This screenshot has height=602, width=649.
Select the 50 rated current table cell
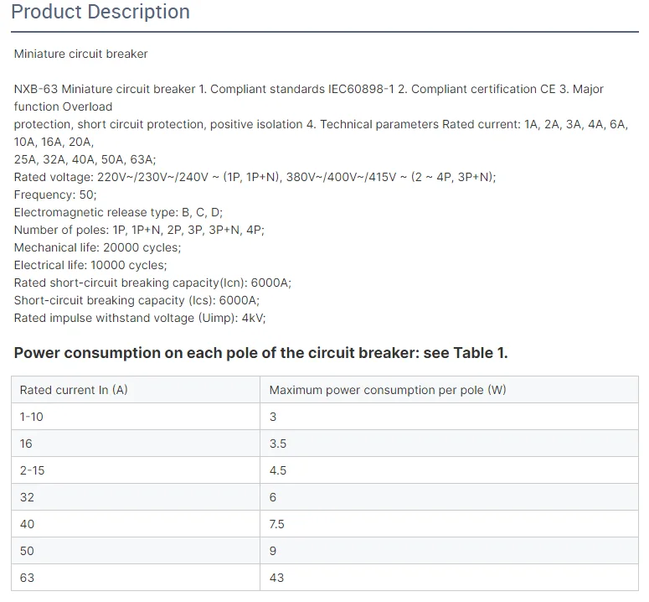[x=27, y=551]
